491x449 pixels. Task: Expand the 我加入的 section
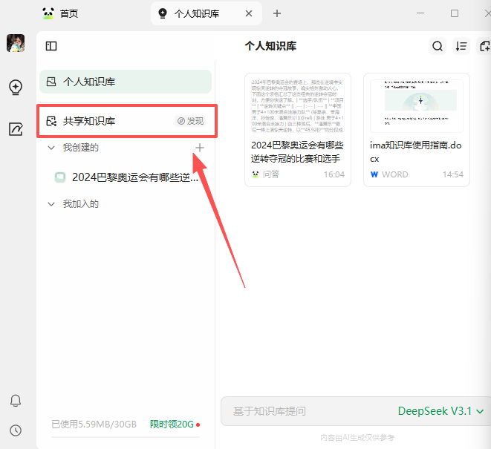51,203
